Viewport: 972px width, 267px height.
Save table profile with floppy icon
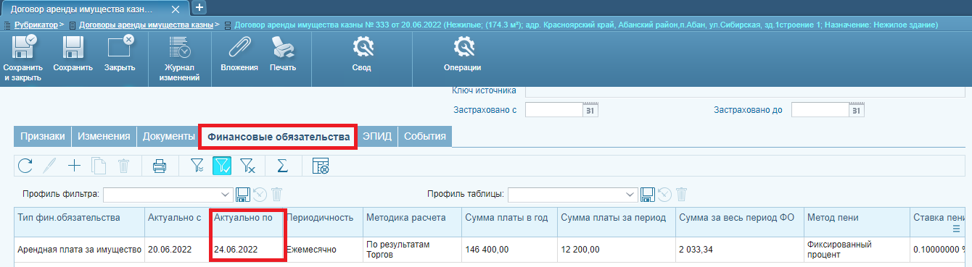(648, 194)
